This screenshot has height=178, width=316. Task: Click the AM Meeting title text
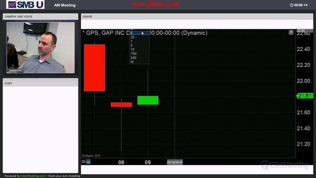(65, 5)
